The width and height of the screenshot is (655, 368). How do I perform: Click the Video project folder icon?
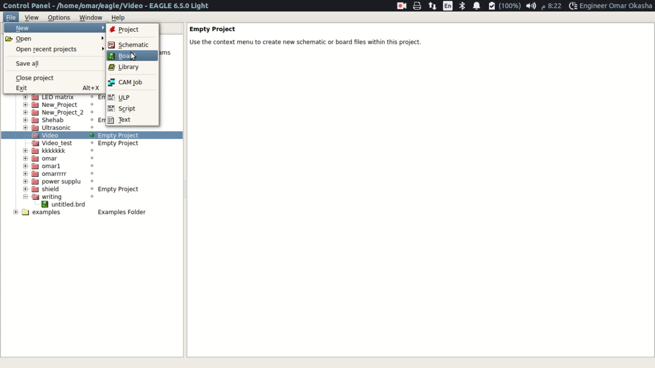coord(35,136)
